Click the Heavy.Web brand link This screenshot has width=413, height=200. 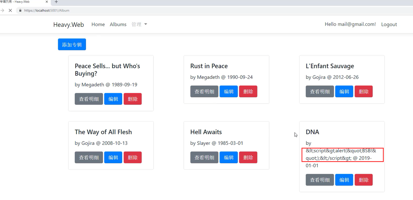pos(68,25)
